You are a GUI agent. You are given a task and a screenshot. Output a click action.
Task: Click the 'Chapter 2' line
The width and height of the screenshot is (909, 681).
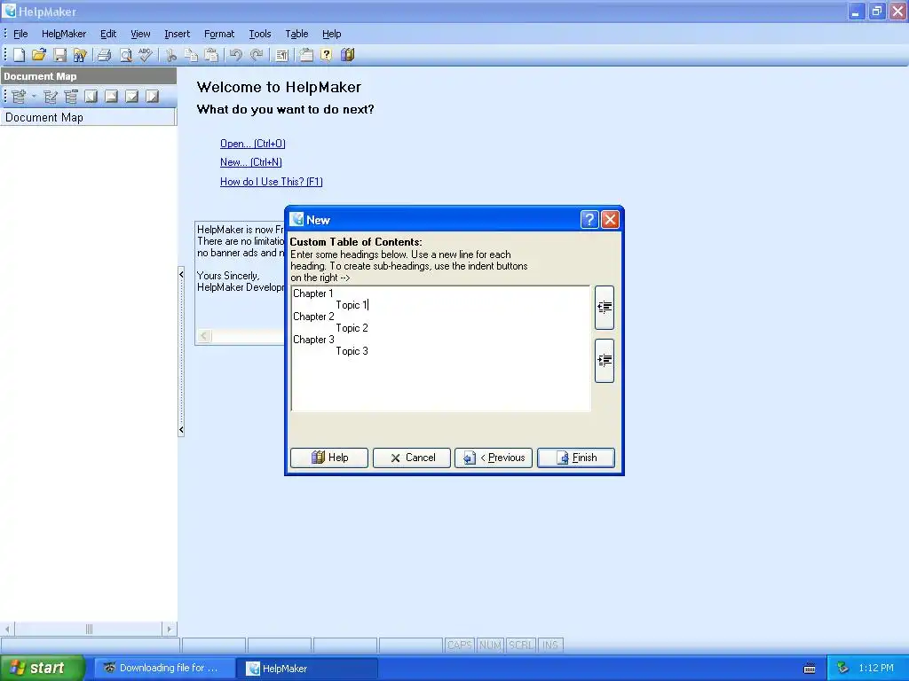pos(313,317)
